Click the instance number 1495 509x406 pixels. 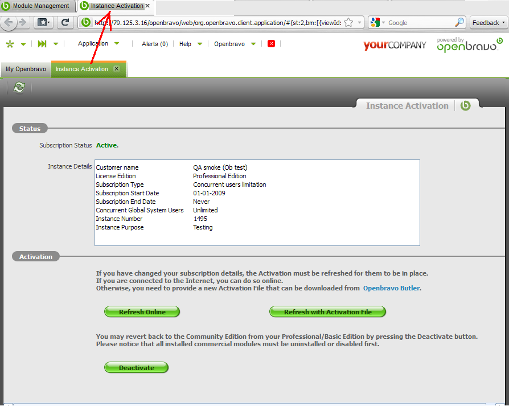click(200, 219)
